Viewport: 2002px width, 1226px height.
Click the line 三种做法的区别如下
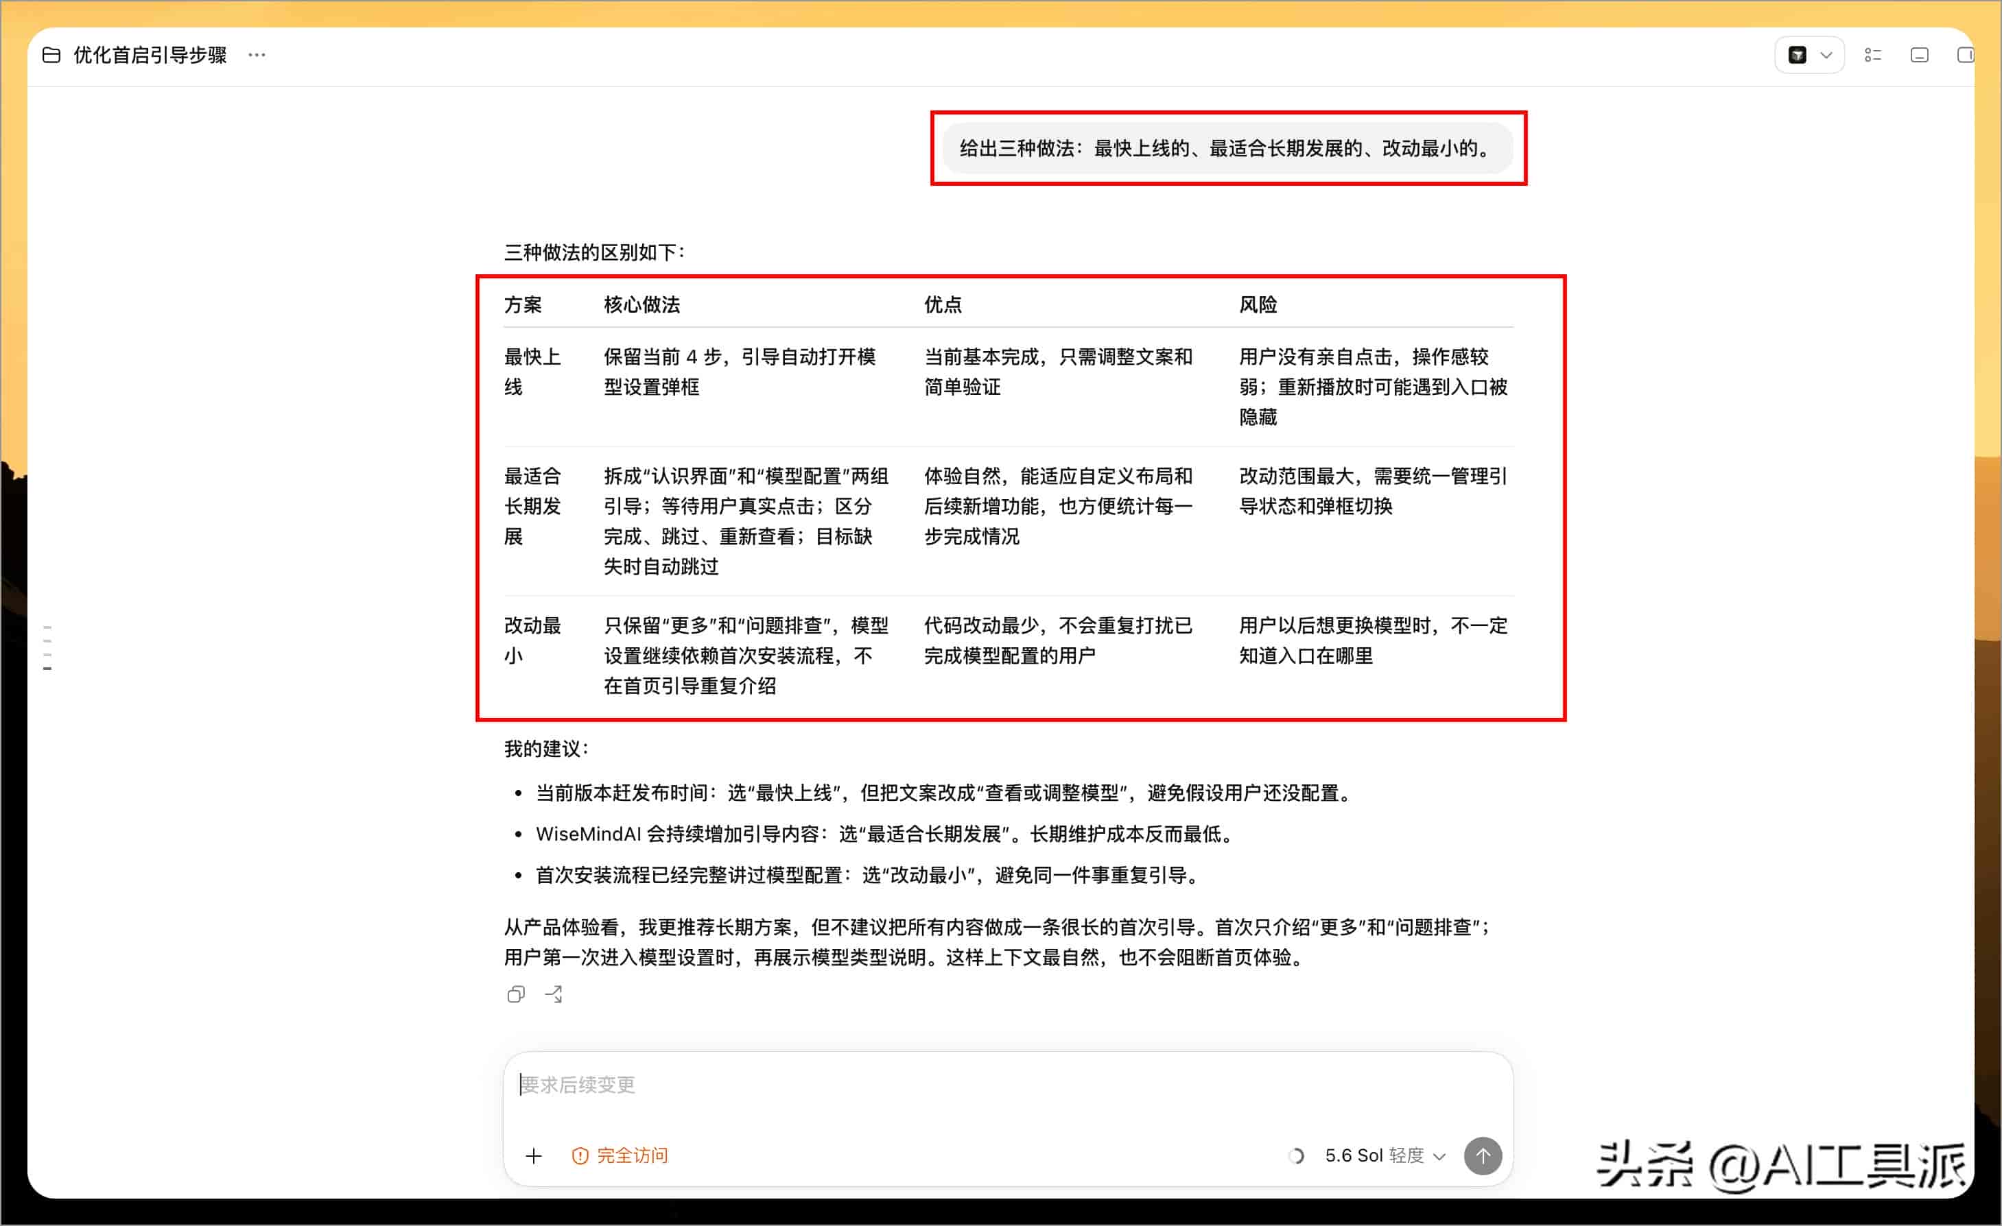(595, 252)
